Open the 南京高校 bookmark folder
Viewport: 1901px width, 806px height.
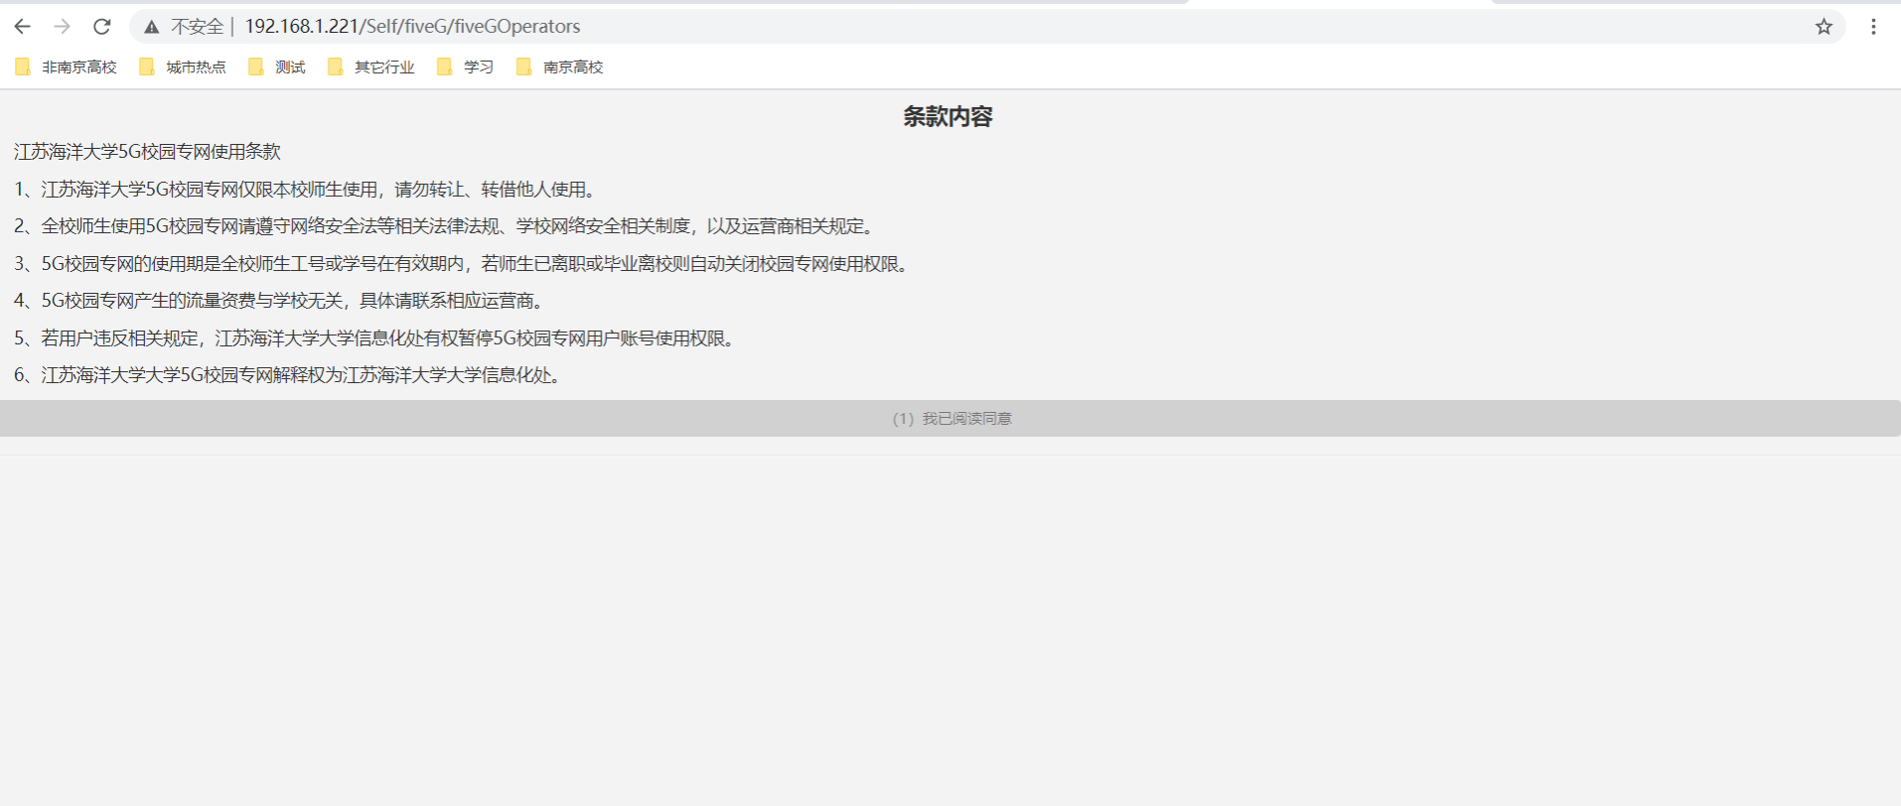tap(560, 67)
